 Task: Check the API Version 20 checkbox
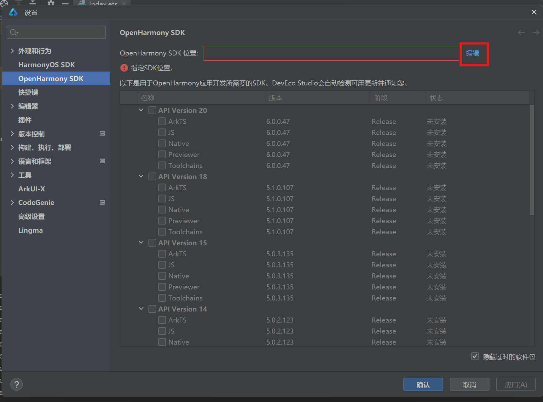click(x=152, y=110)
